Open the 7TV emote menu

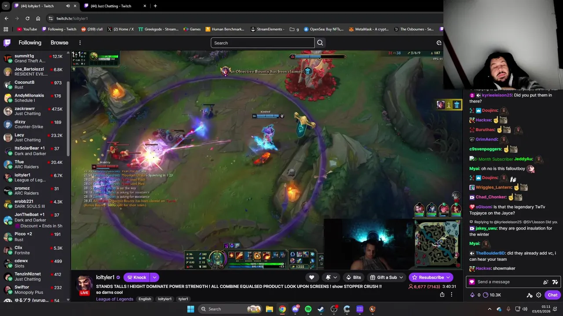pos(555,282)
